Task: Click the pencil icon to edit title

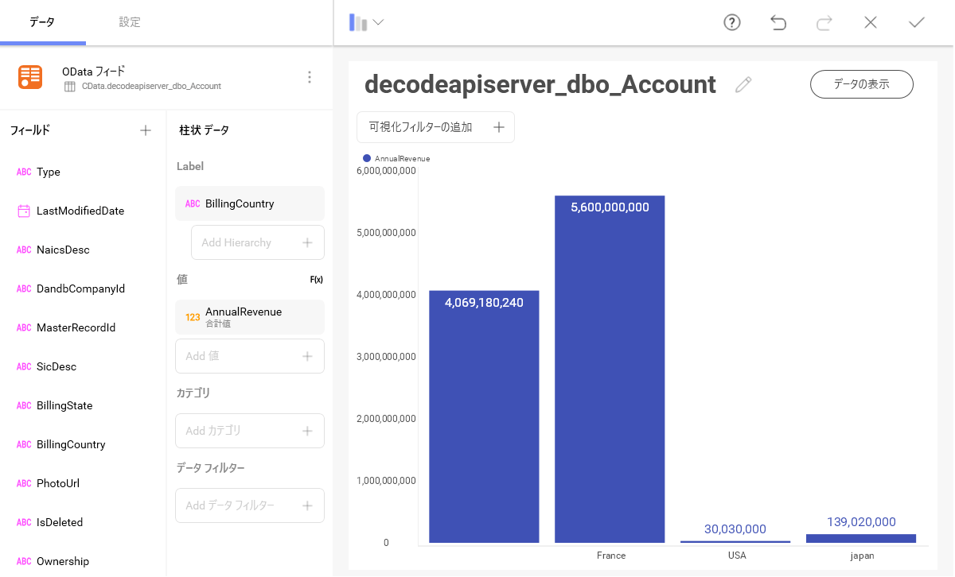Action: click(x=743, y=85)
